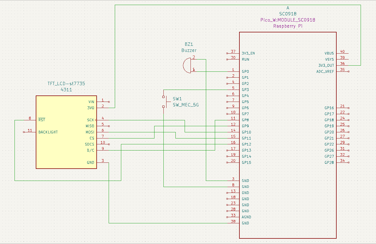Click pin number 37 beside 3V3_EN
376x244 pixels.
click(233, 51)
